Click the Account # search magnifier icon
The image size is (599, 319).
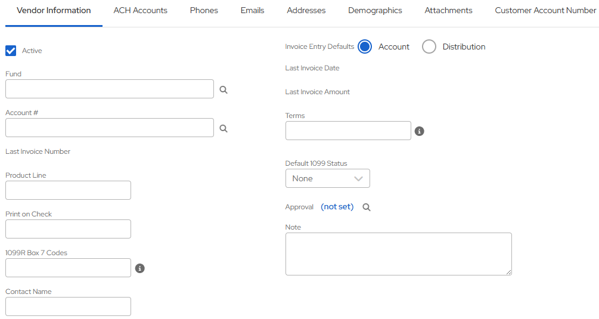point(224,128)
